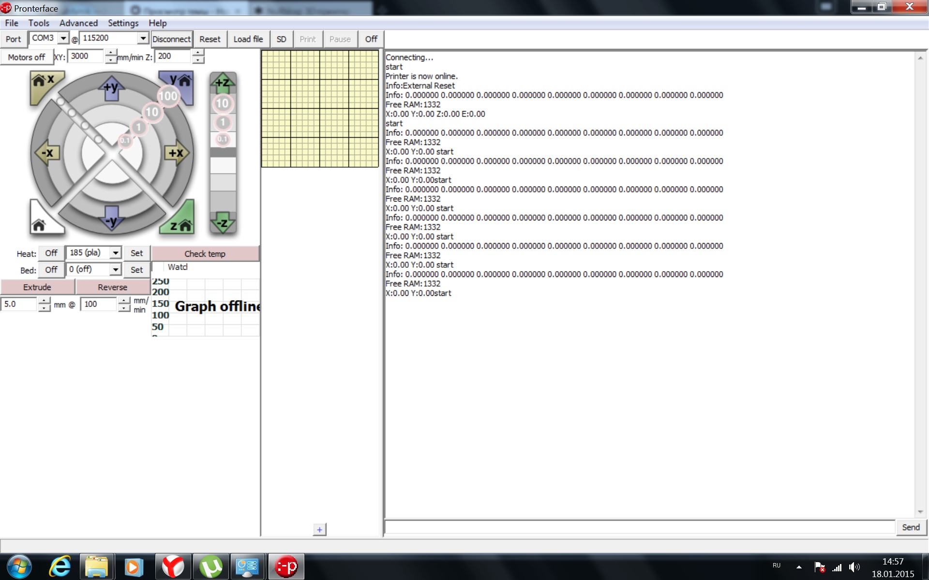Open the Settings menu
The height and width of the screenshot is (580, 929).
(x=123, y=23)
